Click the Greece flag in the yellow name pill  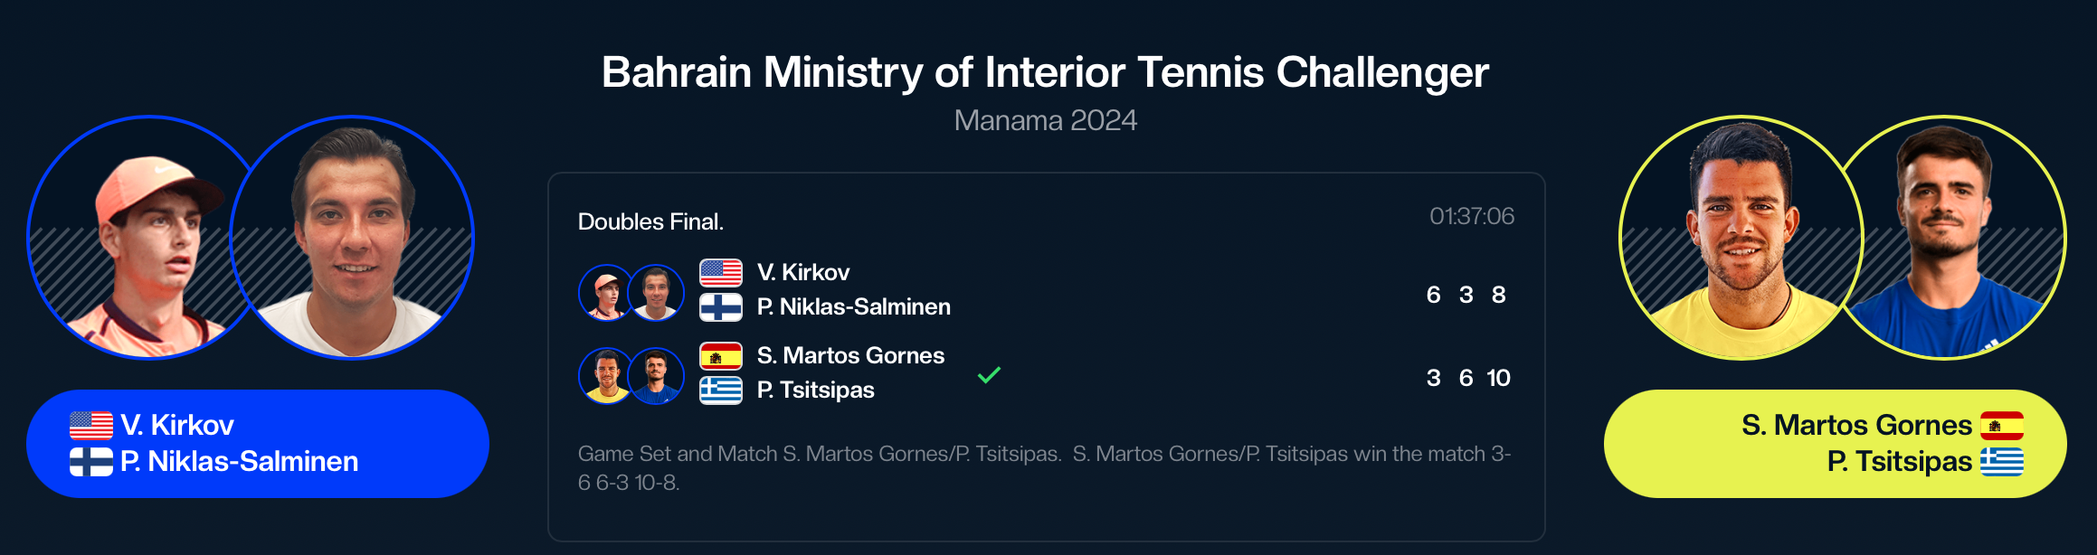(2001, 462)
